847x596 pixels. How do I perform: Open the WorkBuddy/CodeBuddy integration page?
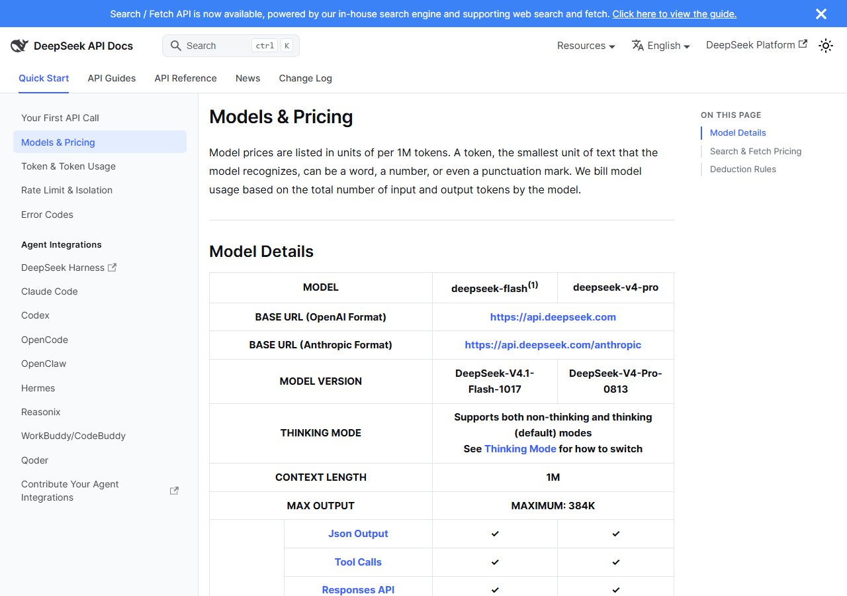(x=100, y=436)
